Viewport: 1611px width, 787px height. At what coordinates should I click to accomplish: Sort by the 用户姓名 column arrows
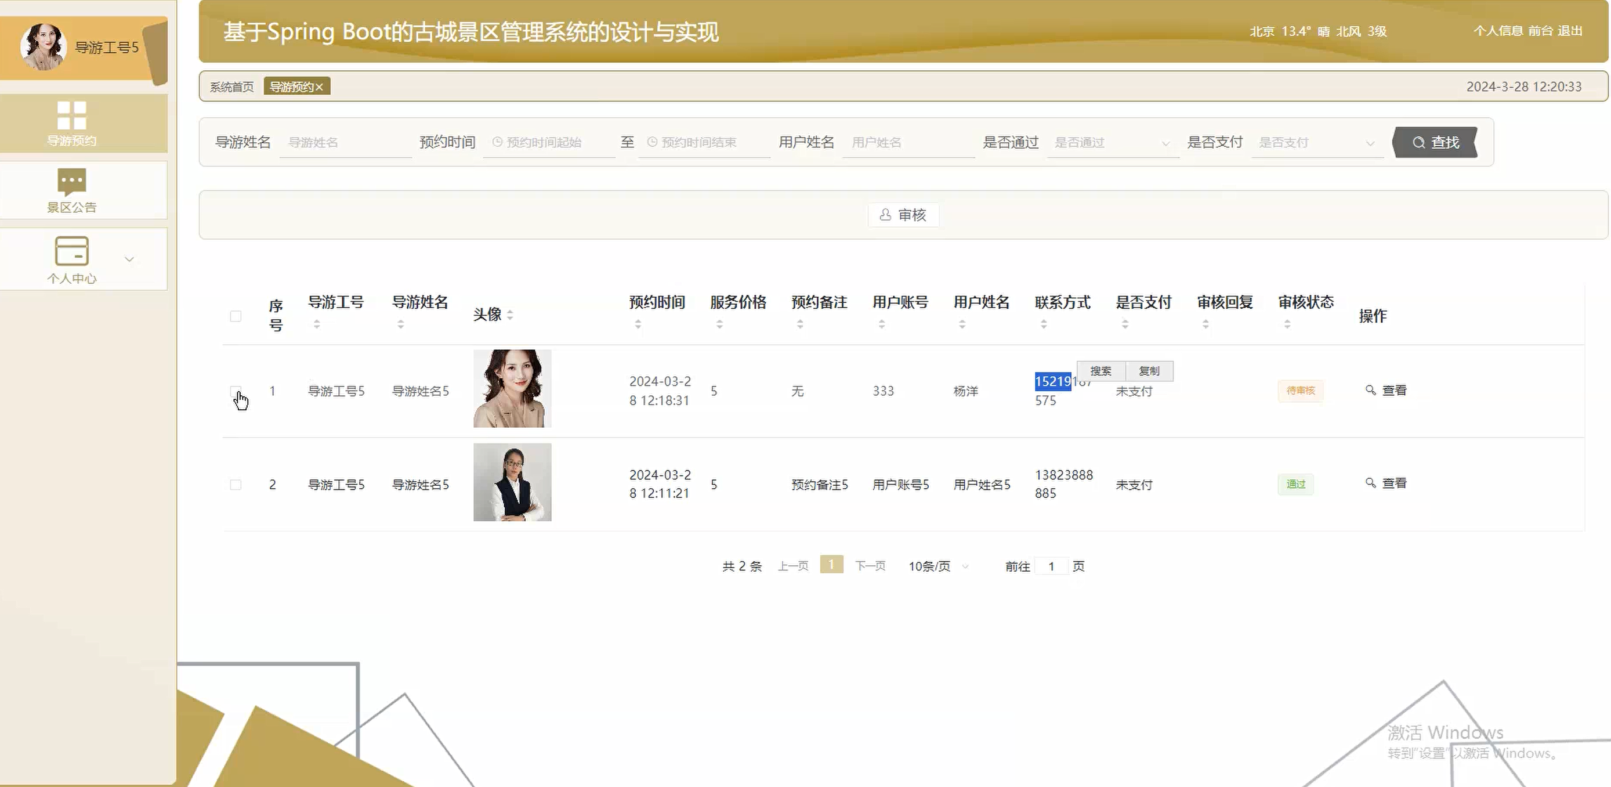[x=962, y=324]
